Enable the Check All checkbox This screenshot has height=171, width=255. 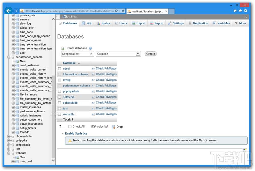(70, 127)
